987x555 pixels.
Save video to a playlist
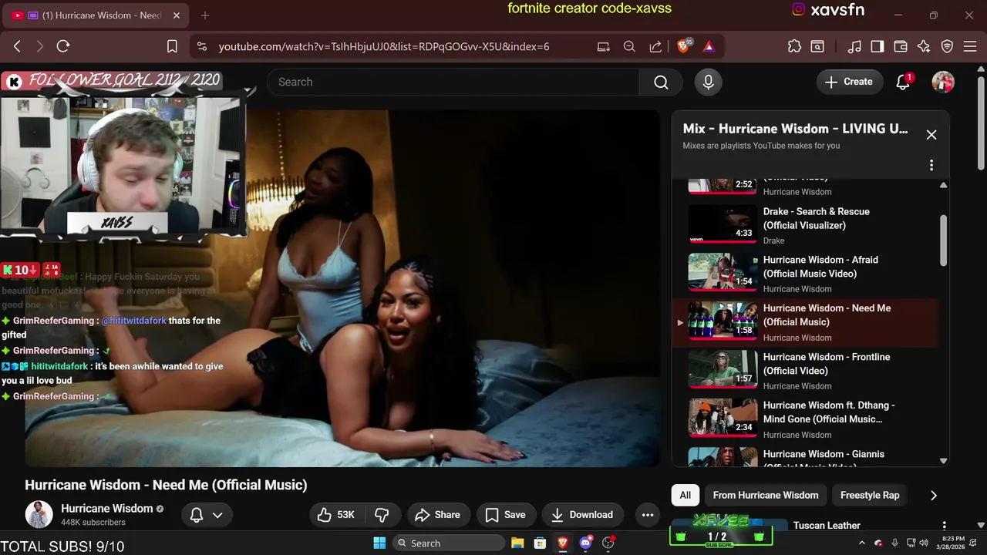505,515
